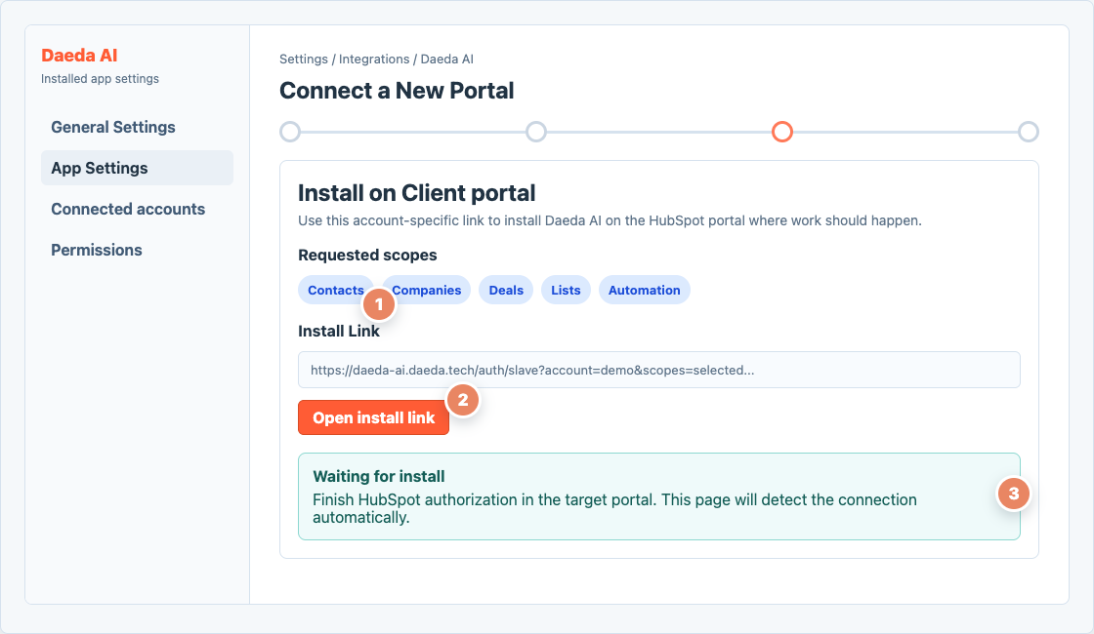The image size is (1094, 634).
Task: Click the Open install link button
Action: 373,417
